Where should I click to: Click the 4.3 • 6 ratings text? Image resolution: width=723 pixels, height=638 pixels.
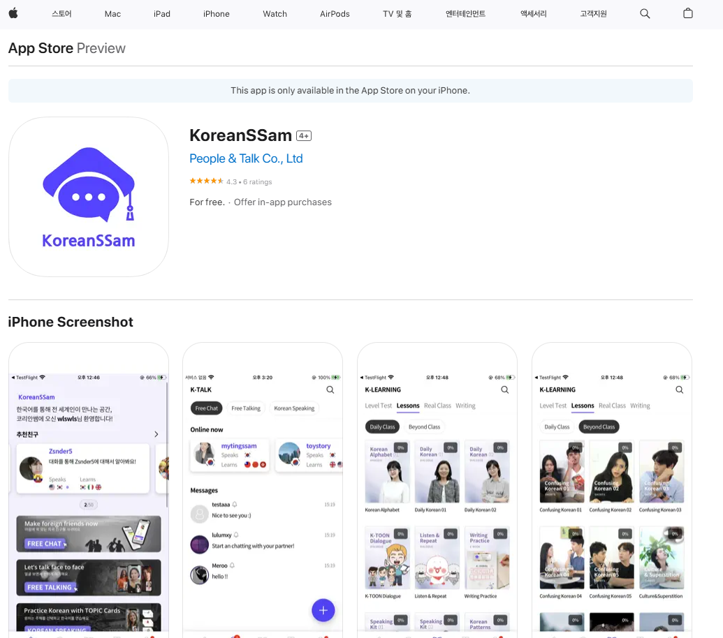click(249, 182)
